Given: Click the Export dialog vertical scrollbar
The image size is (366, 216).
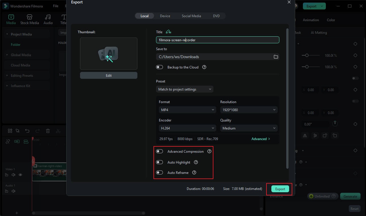Looking at the screenshot, I should click(287, 98).
